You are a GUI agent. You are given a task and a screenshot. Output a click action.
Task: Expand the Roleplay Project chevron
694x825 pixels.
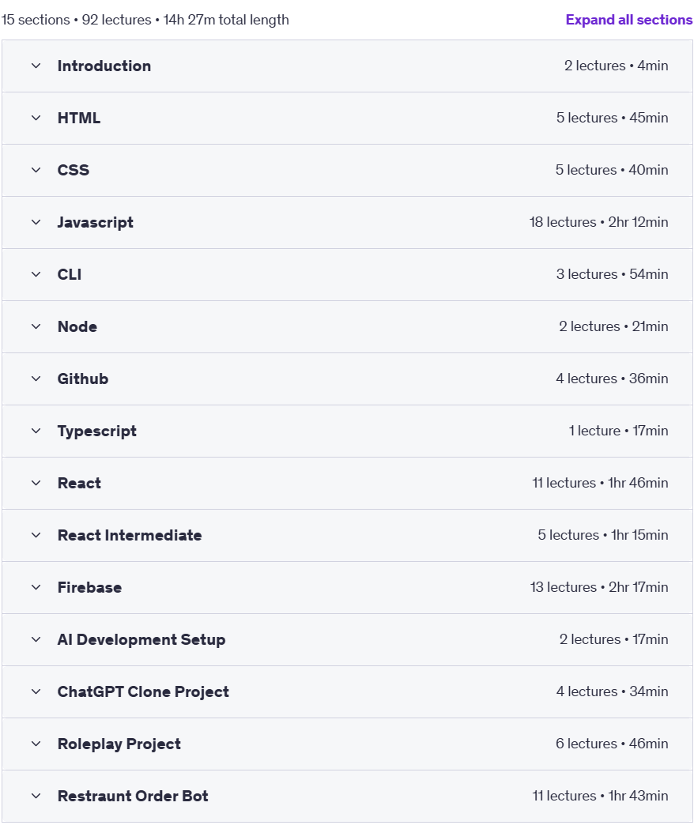click(36, 744)
